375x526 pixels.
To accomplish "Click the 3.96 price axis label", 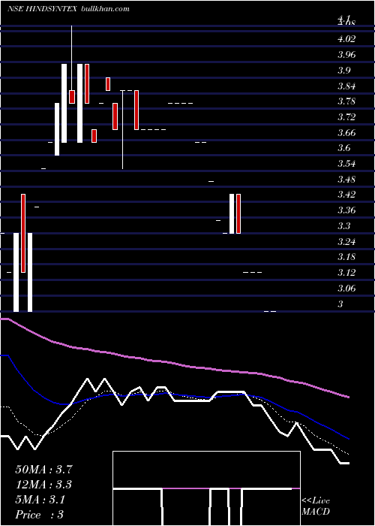I will click(346, 55).
